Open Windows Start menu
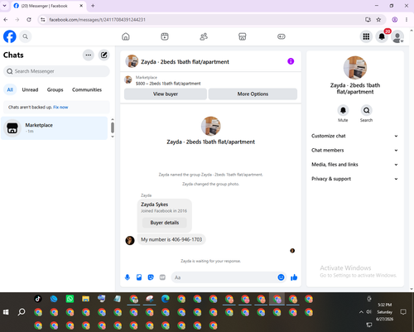414x332 pixels. [x=6, y=312]
